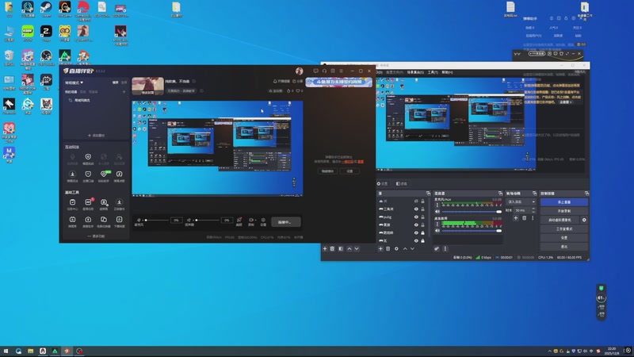Toggle visibility of the pubg source
The width and height of the screenshot is (634, 357).
coord(416,217)
